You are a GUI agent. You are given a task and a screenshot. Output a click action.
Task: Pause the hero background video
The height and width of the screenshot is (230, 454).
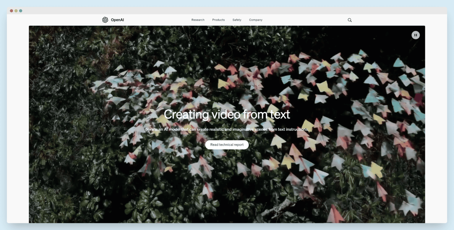(416, 35)
